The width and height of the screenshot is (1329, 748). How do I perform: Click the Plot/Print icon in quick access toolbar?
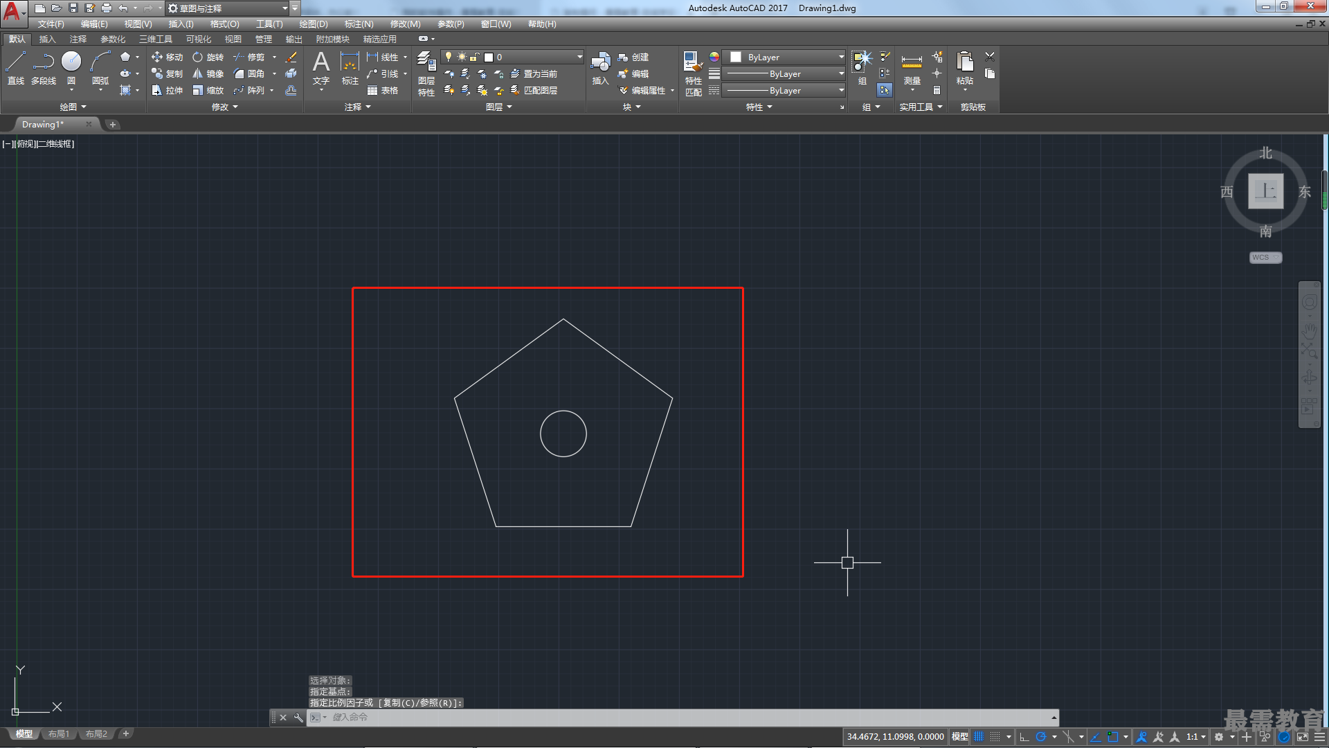(x=107, y=8)
